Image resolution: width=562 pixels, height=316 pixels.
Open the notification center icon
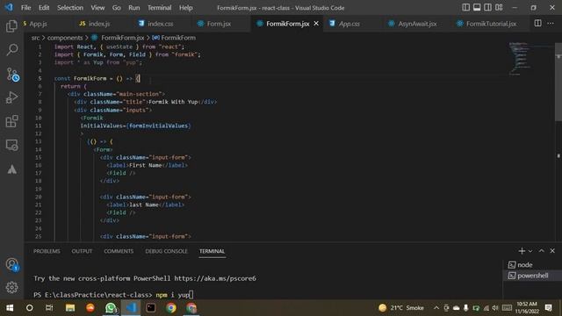[548, 308]
